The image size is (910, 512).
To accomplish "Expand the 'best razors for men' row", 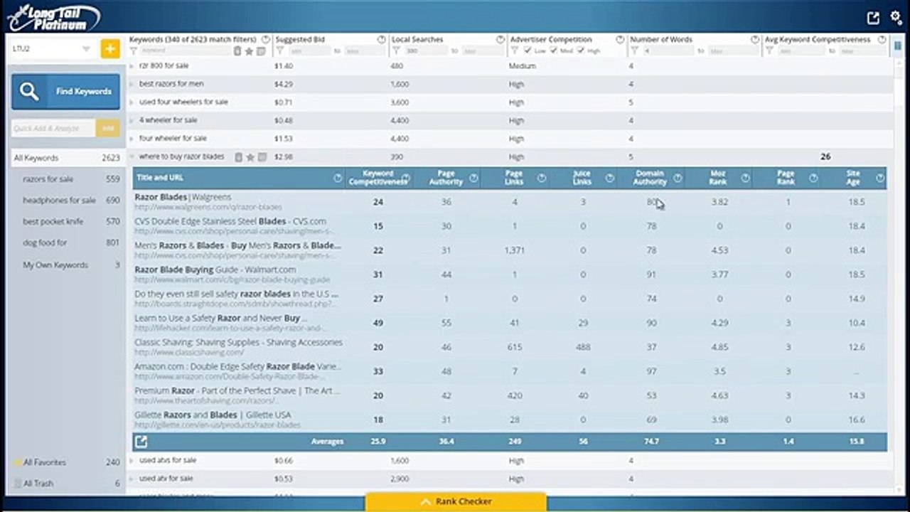I will (132, 84).
